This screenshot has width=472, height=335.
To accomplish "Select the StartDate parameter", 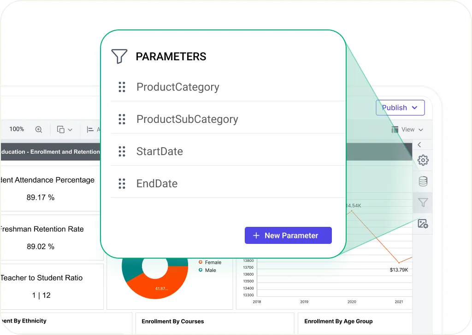I will [x=159, y=151].
